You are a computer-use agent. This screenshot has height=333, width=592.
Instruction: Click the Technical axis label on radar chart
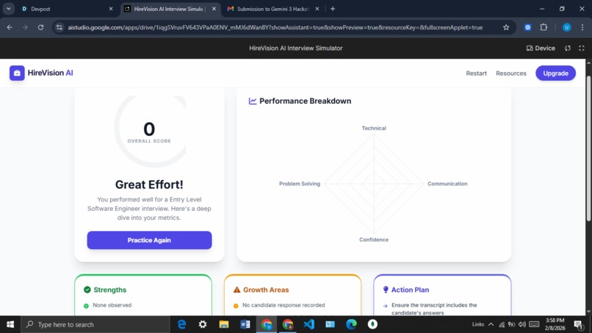[x=374, y=128]
